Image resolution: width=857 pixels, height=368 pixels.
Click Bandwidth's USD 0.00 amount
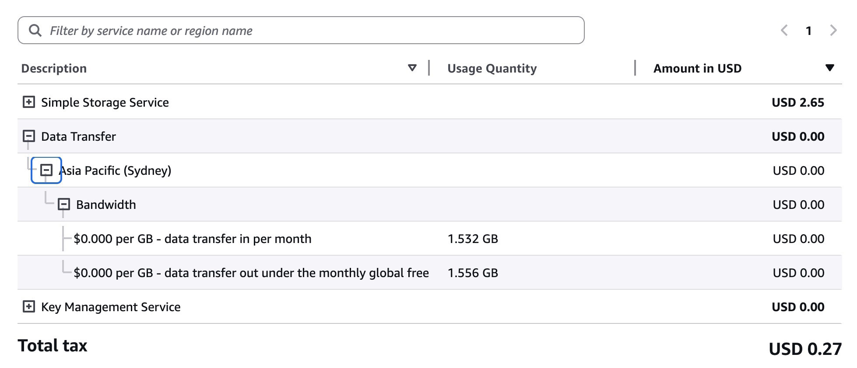click(x=798, y=205)
